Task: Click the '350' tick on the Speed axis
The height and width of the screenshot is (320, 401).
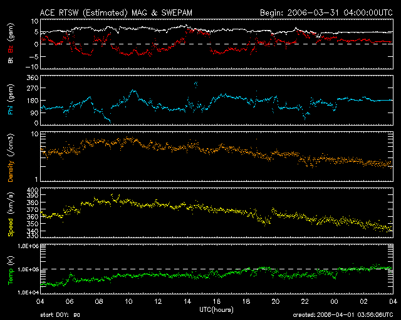Action: click(33, 224)
